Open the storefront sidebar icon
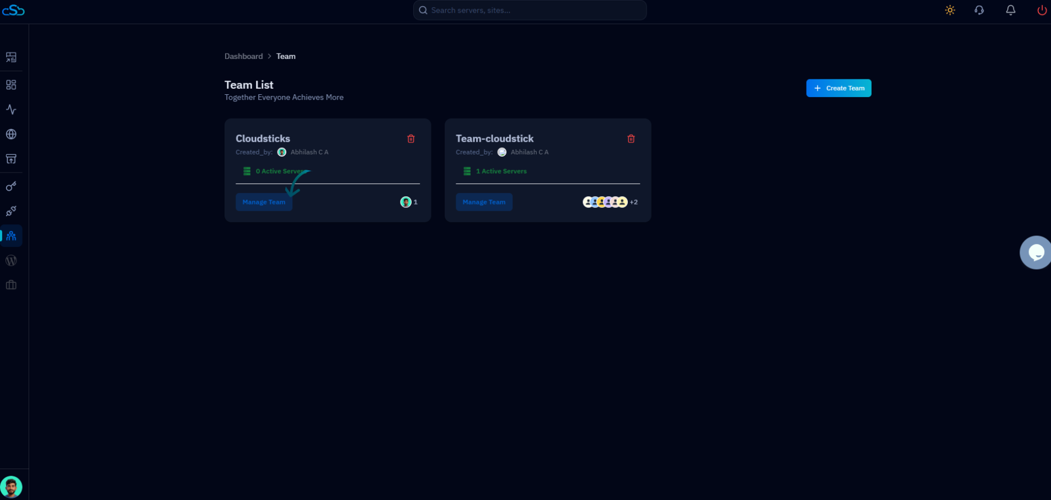The image size is (1051, 500). point(11,159)
